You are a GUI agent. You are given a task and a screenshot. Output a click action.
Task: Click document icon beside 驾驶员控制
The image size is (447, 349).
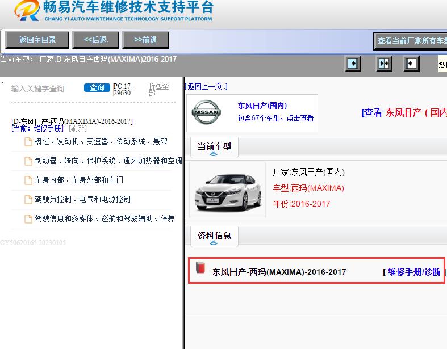[28, 199]
